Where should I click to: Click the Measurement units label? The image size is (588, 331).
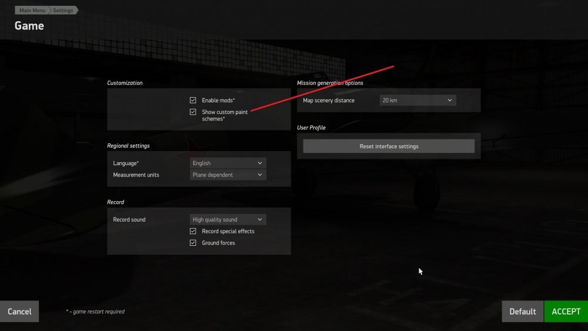pyautogui.click(x=136, y=175)
